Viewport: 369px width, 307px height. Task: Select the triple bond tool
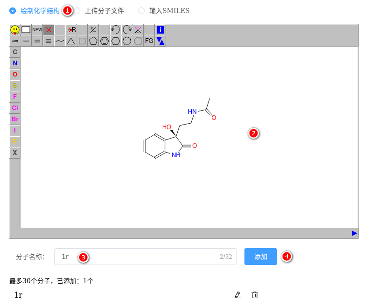[x=49, y=41]
